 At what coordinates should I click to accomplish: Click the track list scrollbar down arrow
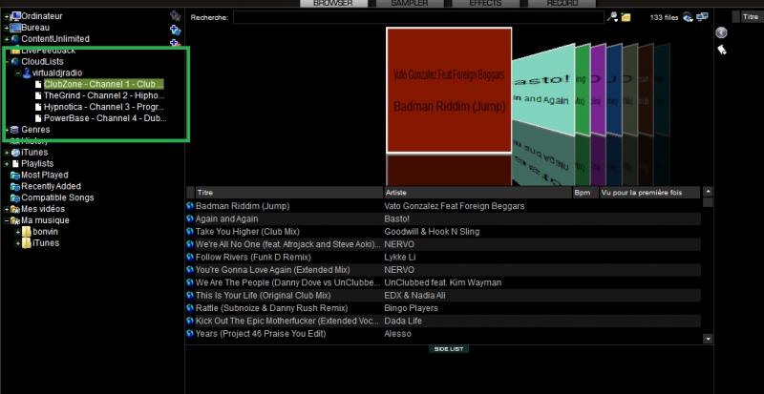click(708, 339)
